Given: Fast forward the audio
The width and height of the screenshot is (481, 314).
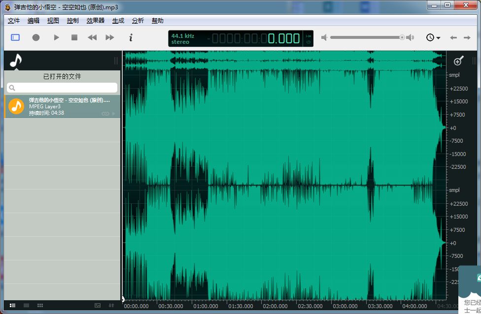Looking at the screenshot, I should [x=110, y=37].
